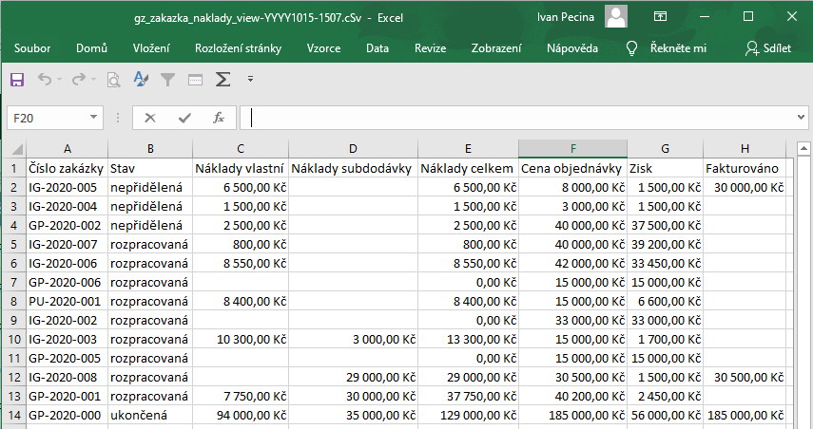Select row 10 header

pyautogui.click(x=14, y=340)
